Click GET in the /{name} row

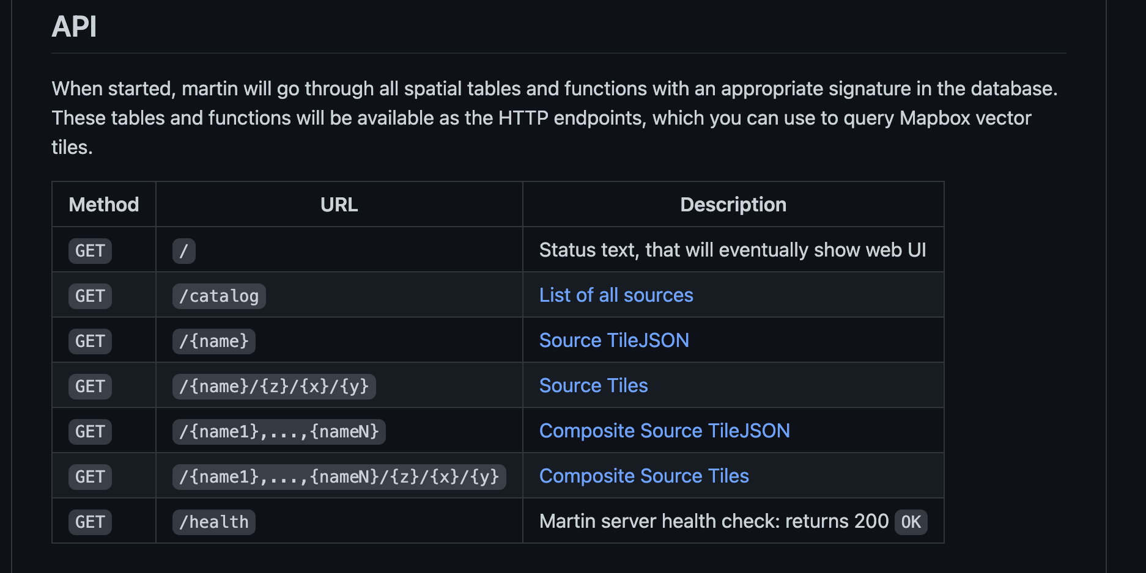(x=90, y=341)
